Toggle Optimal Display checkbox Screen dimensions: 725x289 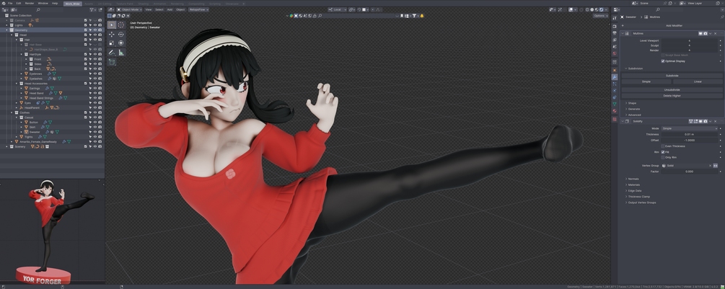point(662,61)
